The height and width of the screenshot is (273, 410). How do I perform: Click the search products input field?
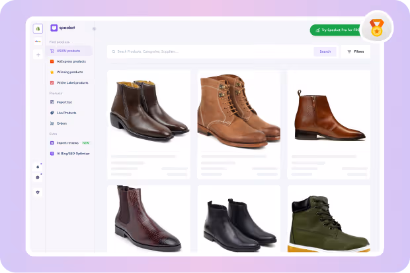coord(210,51)
